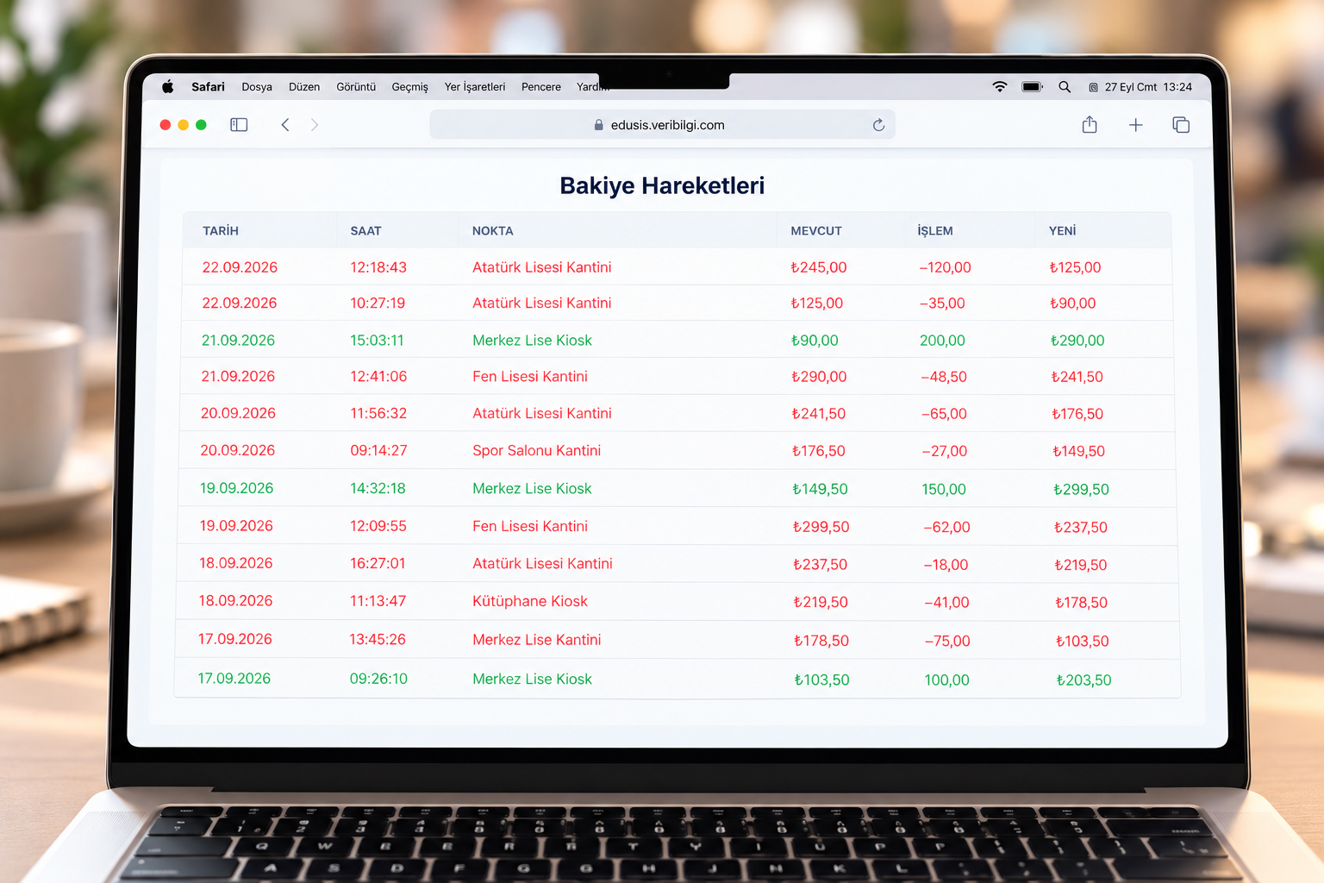Click the TARİH column header
This screenshot has width=1324, height=883.
[221, 231]
